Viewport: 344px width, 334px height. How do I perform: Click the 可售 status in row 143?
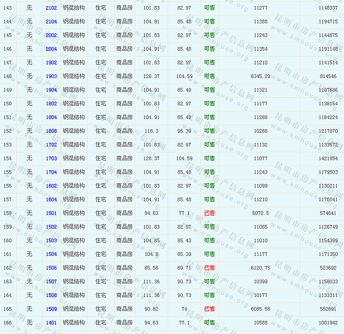pyautogui.click(x=209, y=8)
